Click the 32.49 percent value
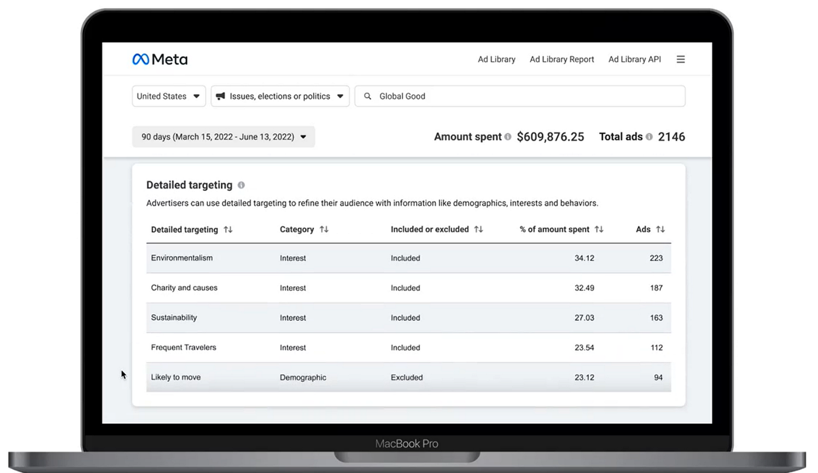 584,288
